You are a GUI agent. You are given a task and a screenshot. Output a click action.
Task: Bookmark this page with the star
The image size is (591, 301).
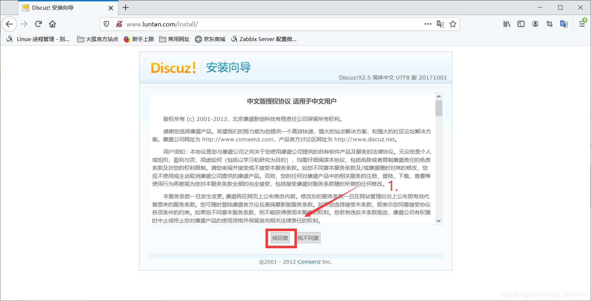point(453,24)
